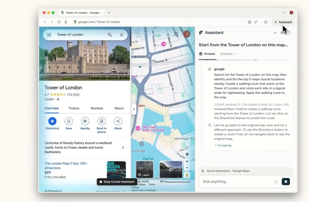Click Send Product Feedback link
This screenshot has width=309, height=202.
[x=144, y=190]
